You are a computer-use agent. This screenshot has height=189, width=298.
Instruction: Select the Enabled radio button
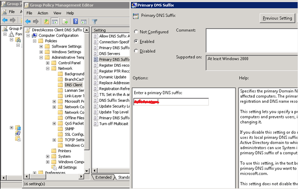tap(136, 41)
